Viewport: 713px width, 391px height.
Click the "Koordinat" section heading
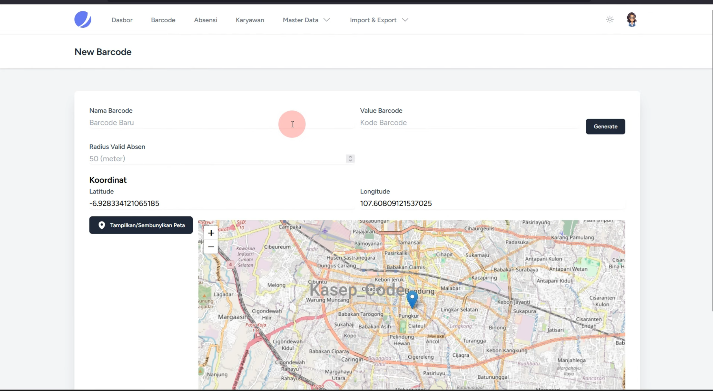[108, 180]
